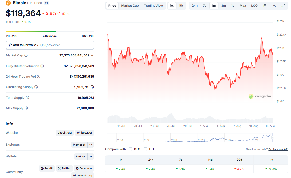Open info icon next to 19,905,281 circulating value

pos(92,87)
